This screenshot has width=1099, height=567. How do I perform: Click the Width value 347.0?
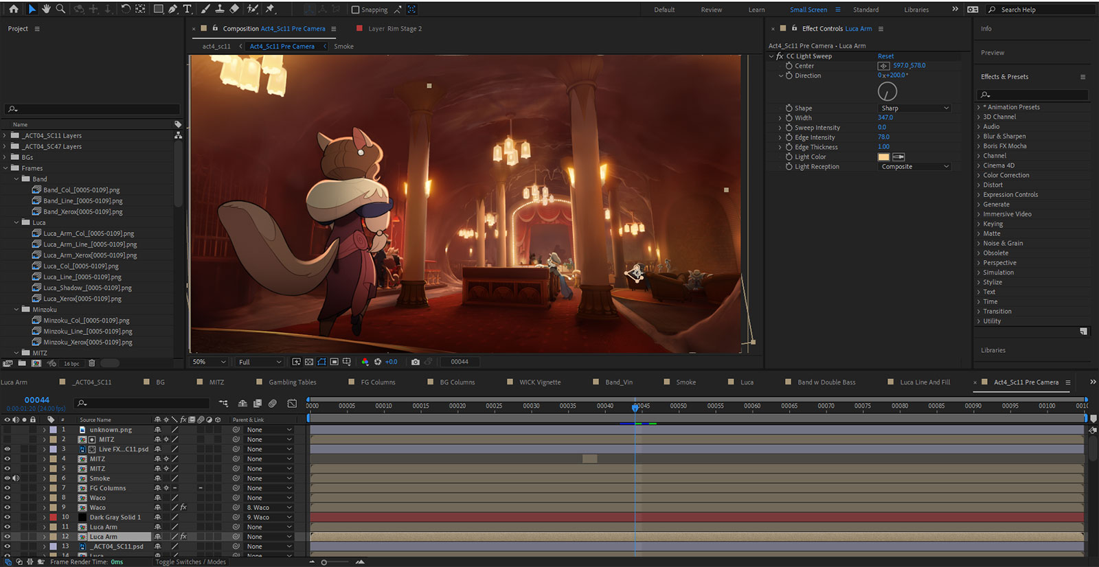[885, 118]
